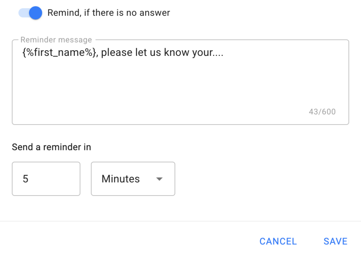The width and height of the screenshot is (361, 257).
Task: Click the "Reminder message" field label
Action: (x=56, y=40)
